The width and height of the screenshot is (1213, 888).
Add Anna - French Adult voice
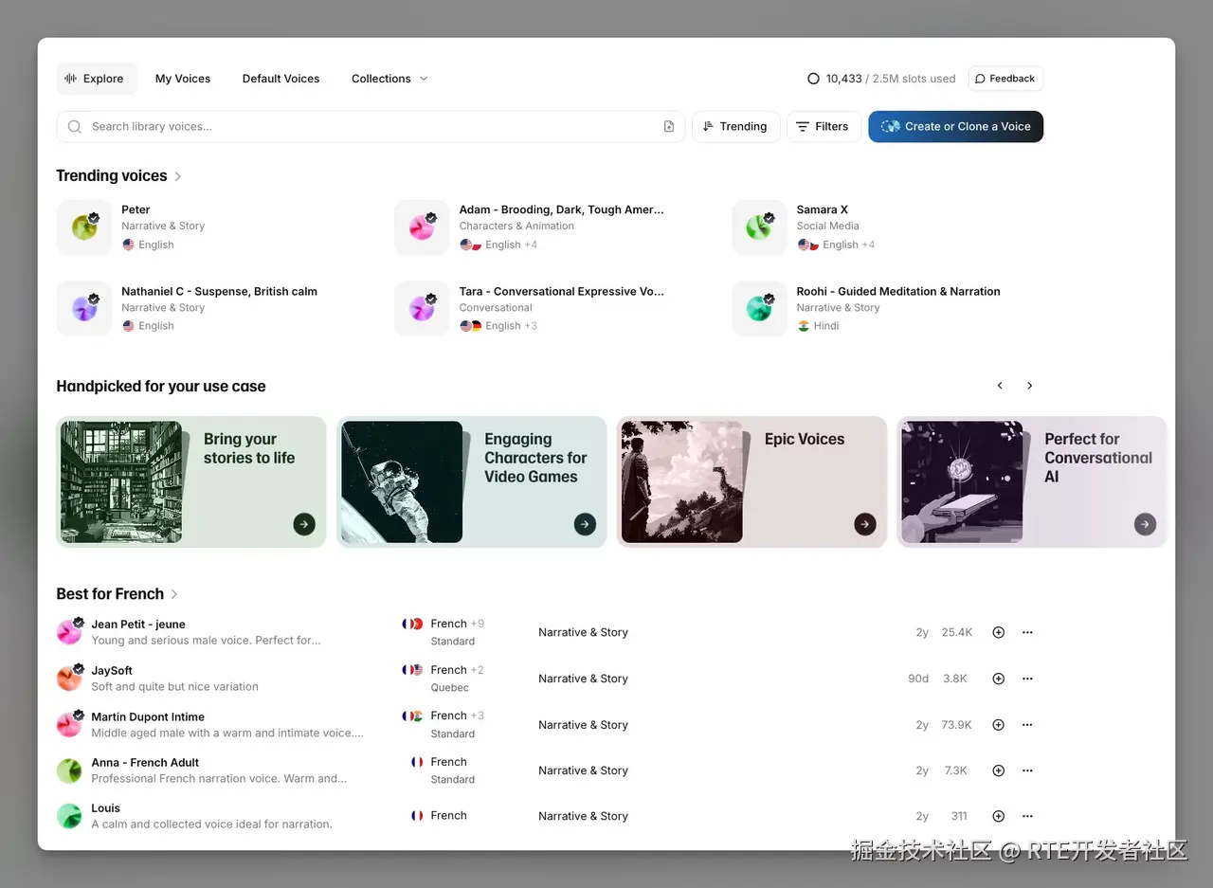(x=998, y=770)
